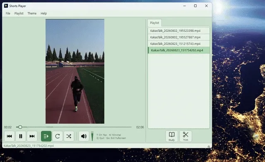Image resolution: width=265 pixels, height=162 pixels.
Task: Click the seek bar handle
Action: click(x=20, y=127)
